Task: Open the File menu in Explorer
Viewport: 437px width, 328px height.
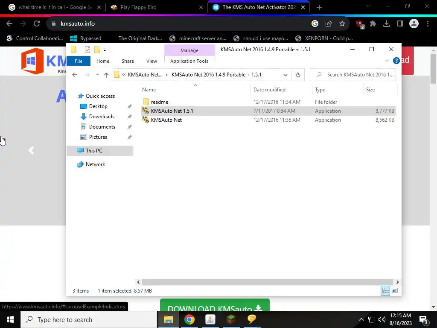Action: (x=79, y=61)
